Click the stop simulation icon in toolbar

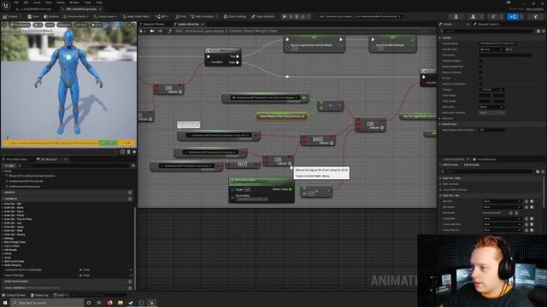297,16
